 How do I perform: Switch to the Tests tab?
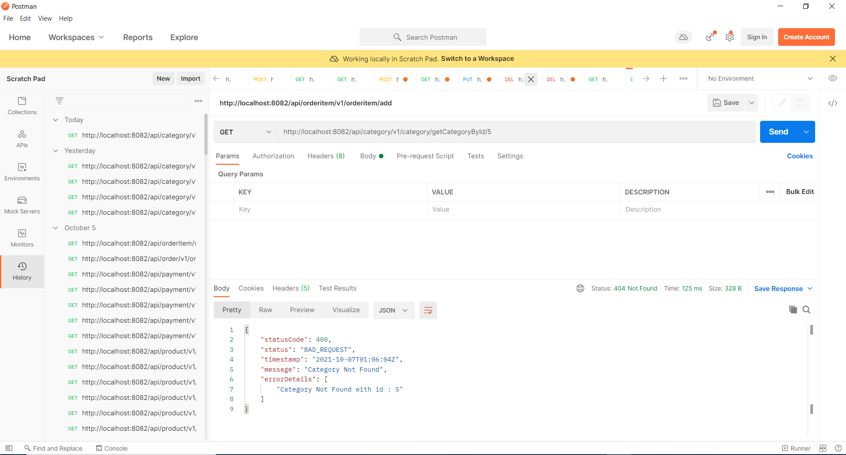coord(475,156)
